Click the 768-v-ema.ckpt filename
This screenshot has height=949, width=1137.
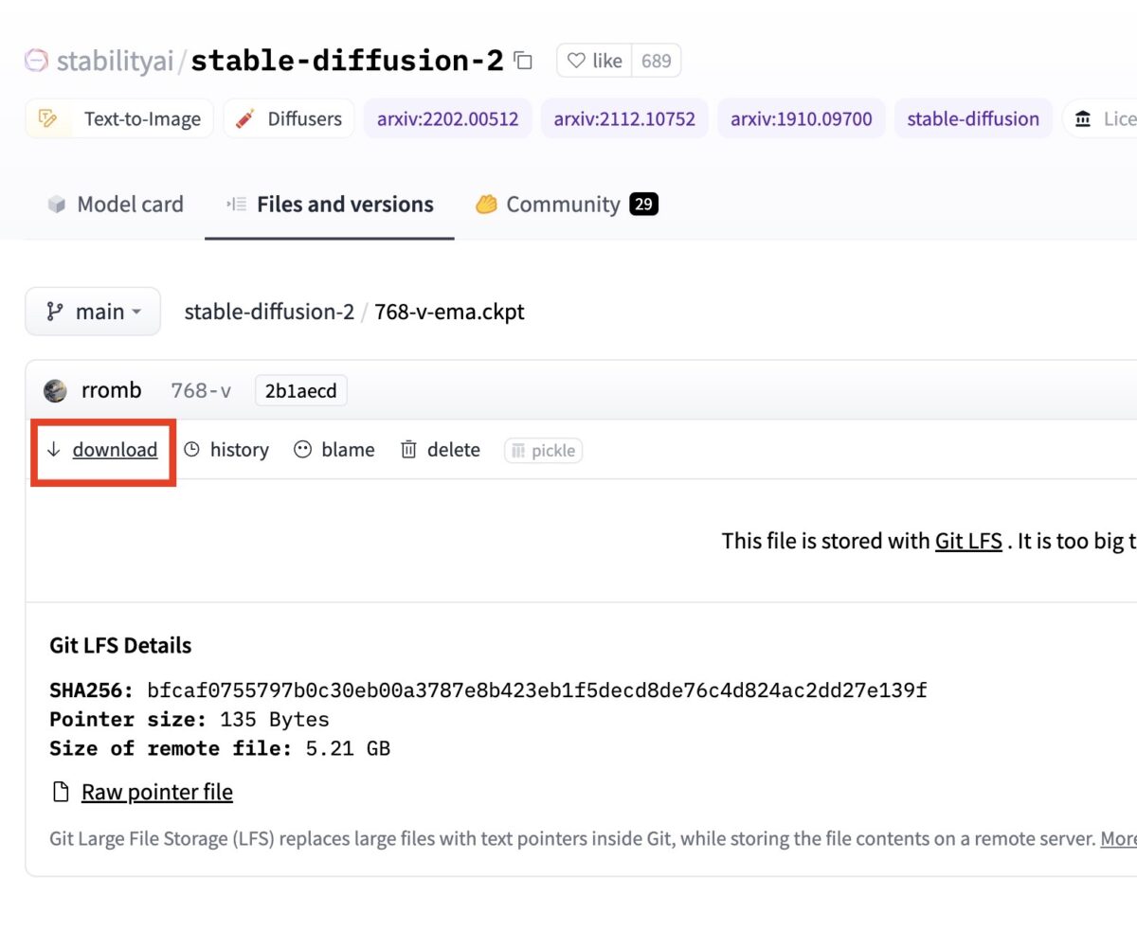tap(449, 312)
